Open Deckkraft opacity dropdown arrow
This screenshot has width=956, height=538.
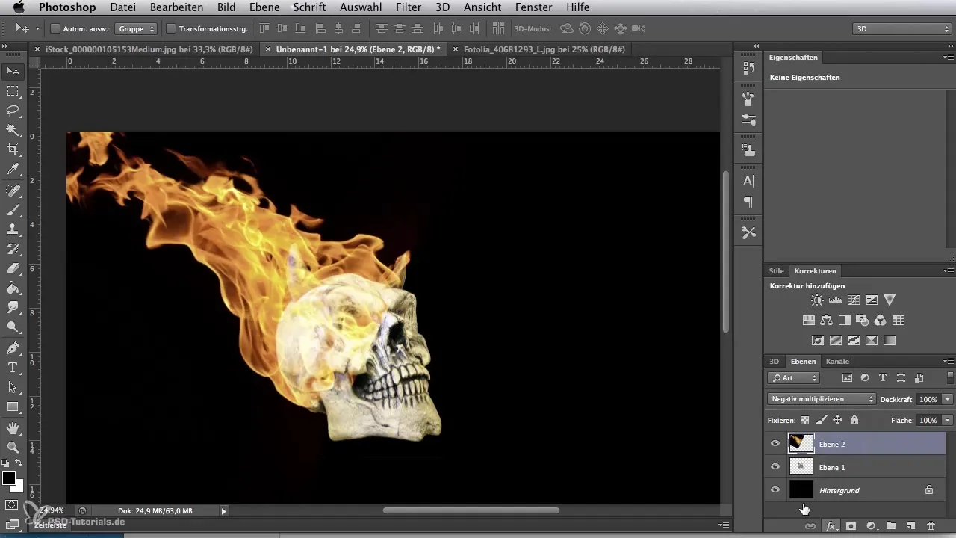948,399
